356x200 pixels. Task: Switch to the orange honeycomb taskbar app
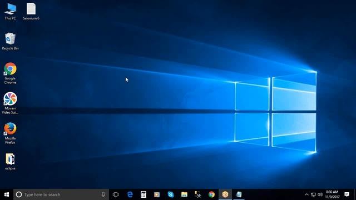coord(225,194)
